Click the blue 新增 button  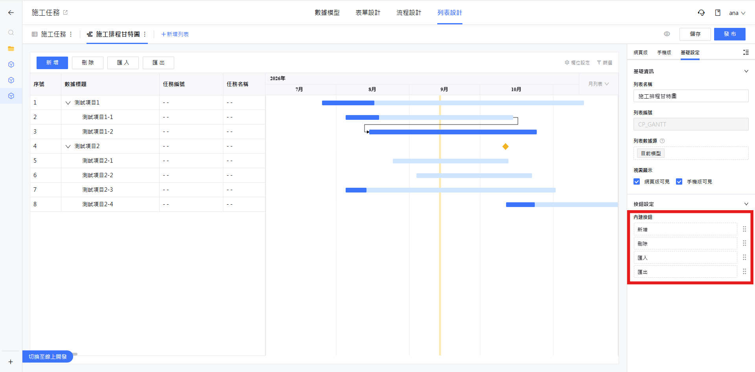52,62
